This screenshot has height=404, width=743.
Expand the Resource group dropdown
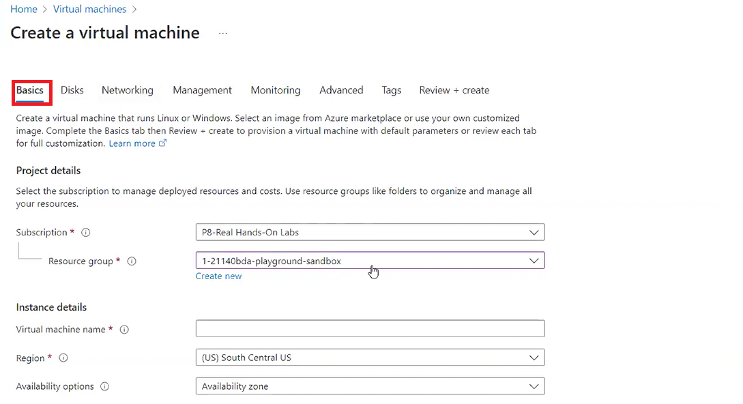point(370,261)
